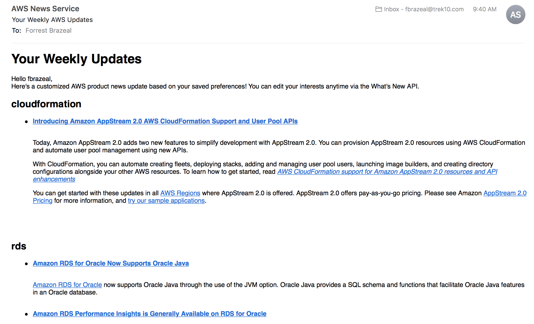This screenshot has width=534, height=324.
Task: Click the 9:40 AM received time
Action: click(484, 9)
